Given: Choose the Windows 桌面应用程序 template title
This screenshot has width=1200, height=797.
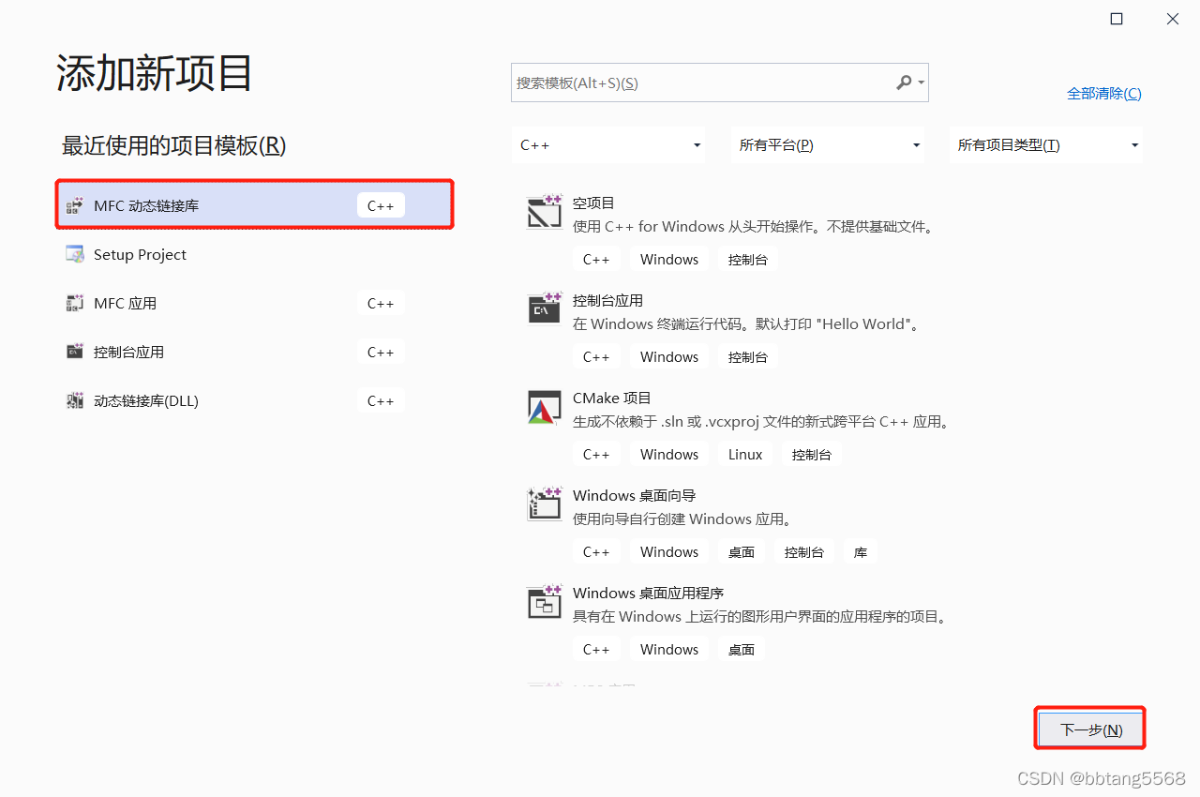Looking at the screenshot, I should tap(648, 593).
